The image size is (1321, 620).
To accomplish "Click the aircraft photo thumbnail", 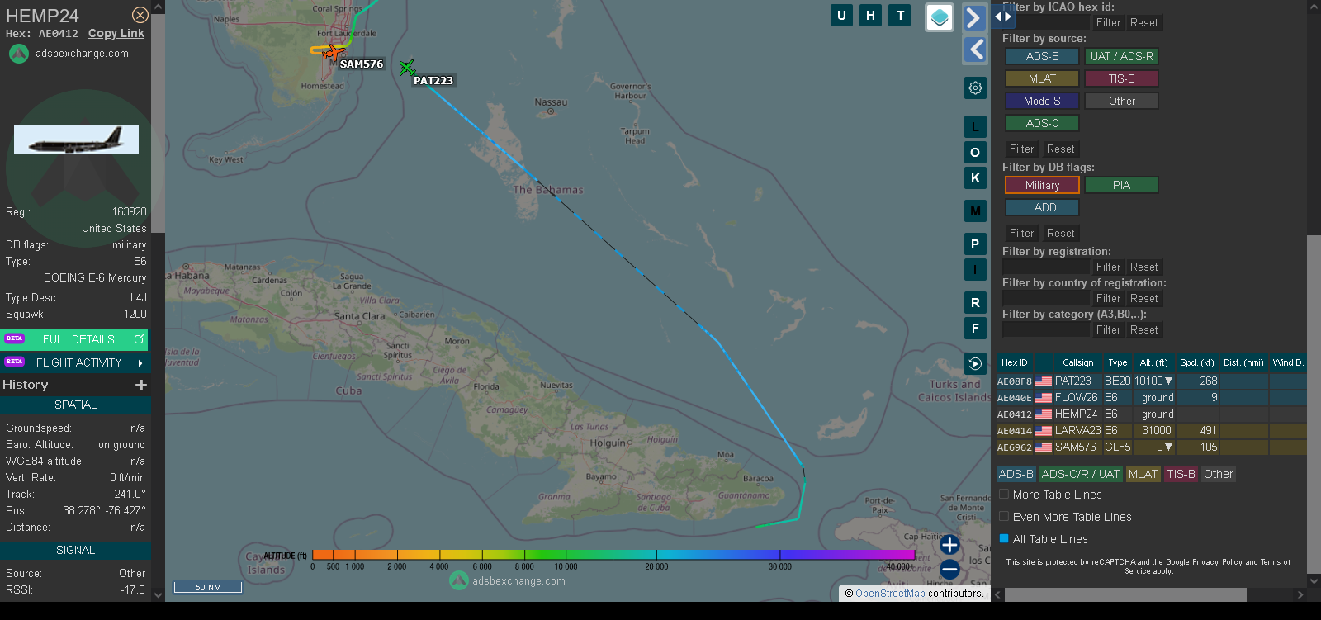I will point(76,140).
